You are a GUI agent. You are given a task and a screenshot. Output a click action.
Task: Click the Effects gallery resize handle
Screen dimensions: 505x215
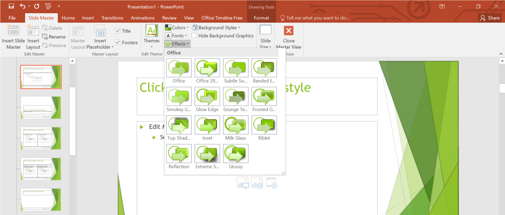click(x=283, y=173)
